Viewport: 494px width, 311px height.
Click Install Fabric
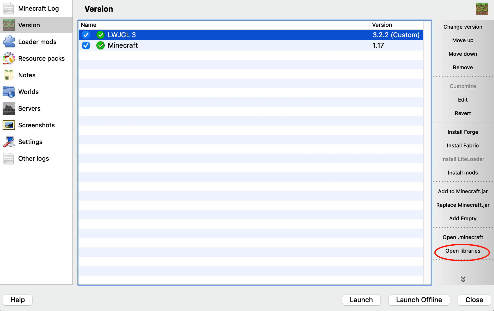[463, 146]
